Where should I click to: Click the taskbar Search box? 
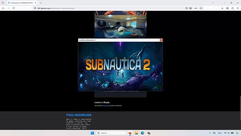pos(111,133)
